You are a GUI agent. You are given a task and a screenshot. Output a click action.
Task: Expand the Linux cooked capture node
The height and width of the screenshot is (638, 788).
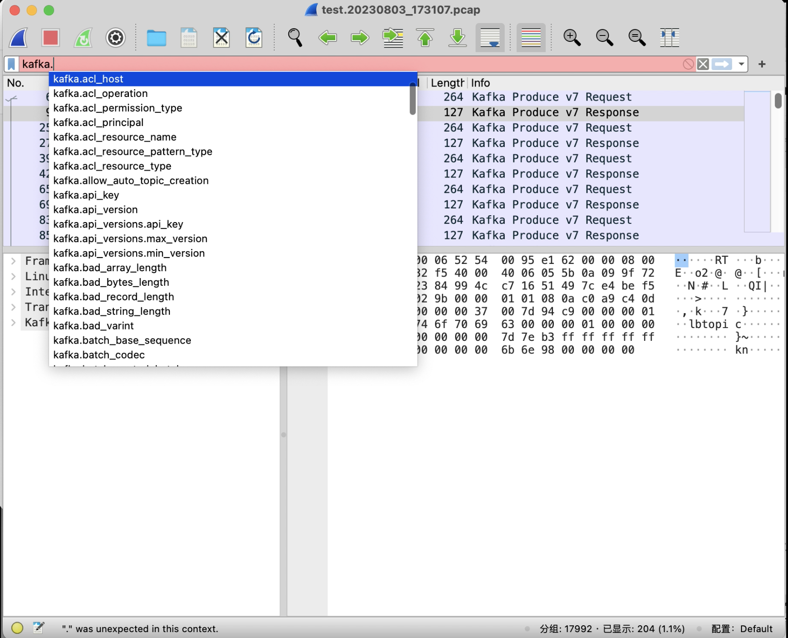tap(14, 276)
